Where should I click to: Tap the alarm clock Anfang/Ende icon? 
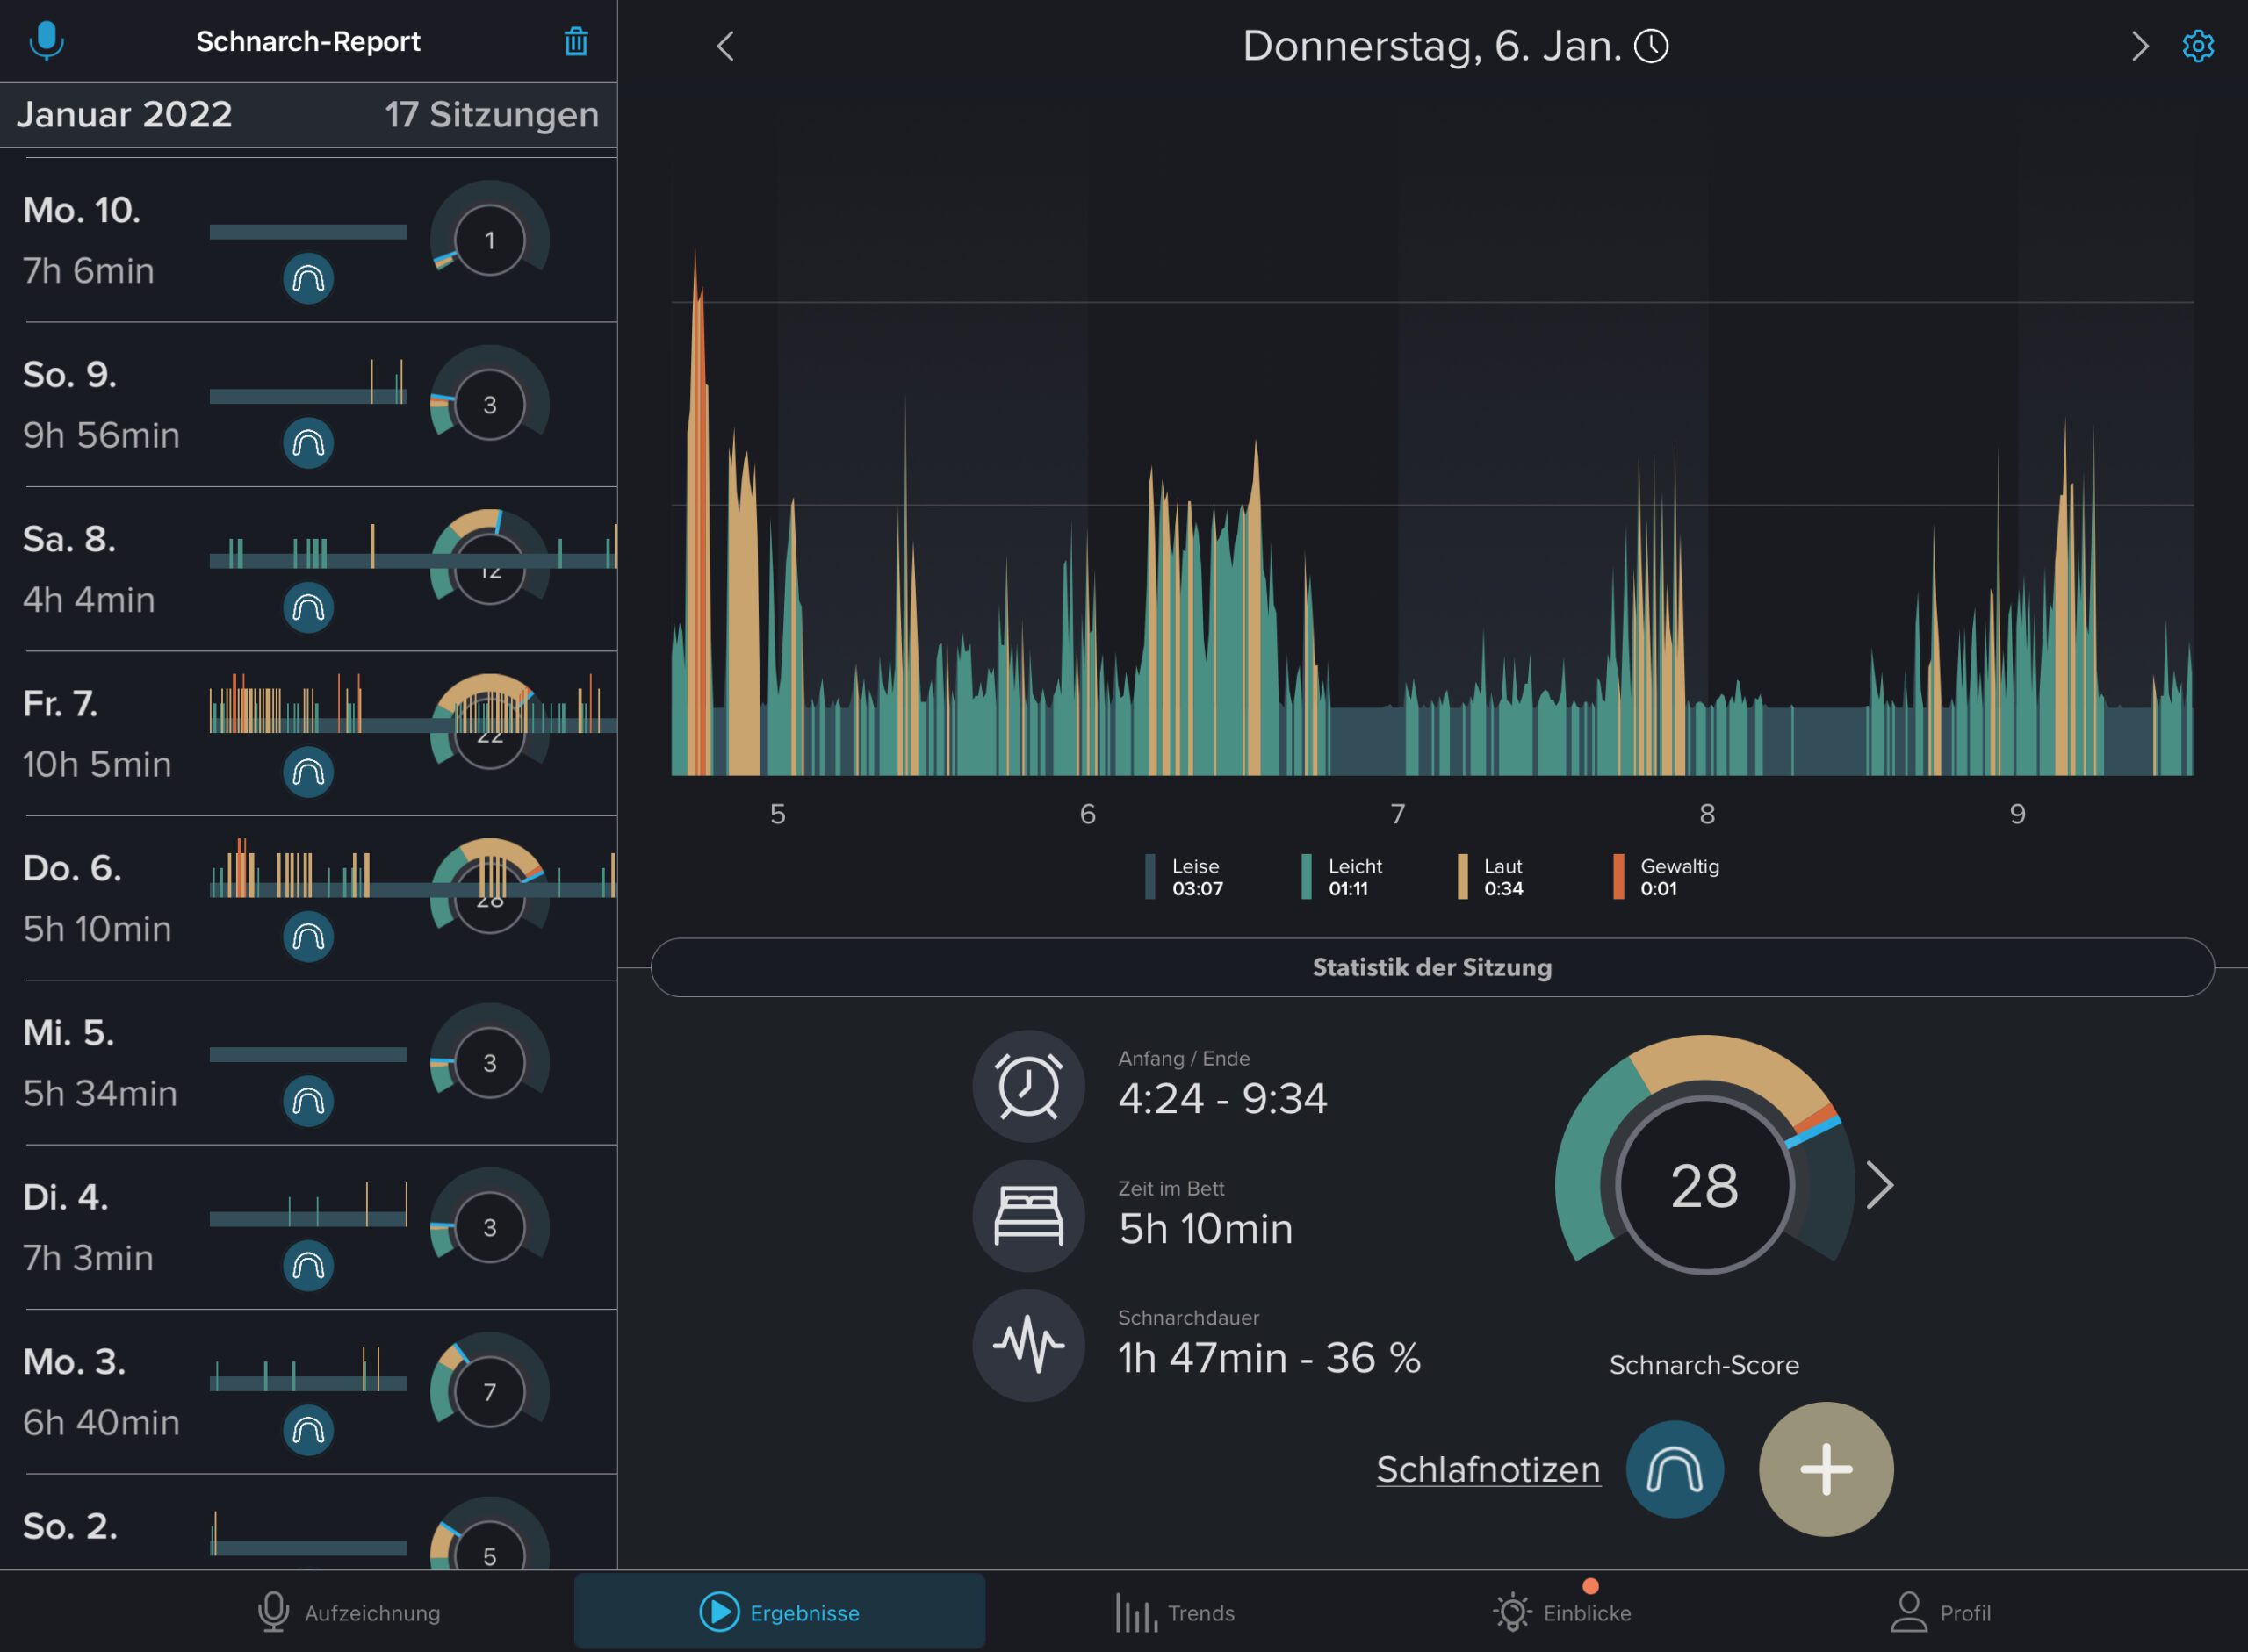coord(1027,1086)
